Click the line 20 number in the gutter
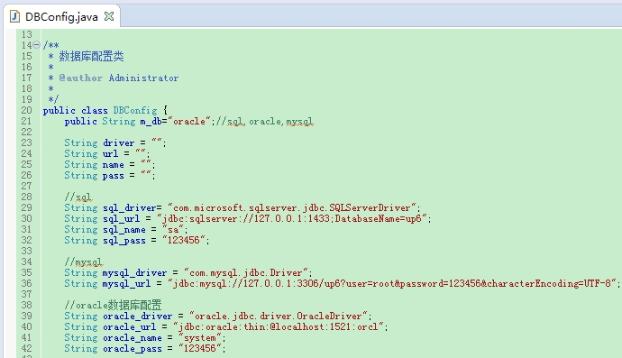This screenshot has width=622, height=358. pos(26,110)
